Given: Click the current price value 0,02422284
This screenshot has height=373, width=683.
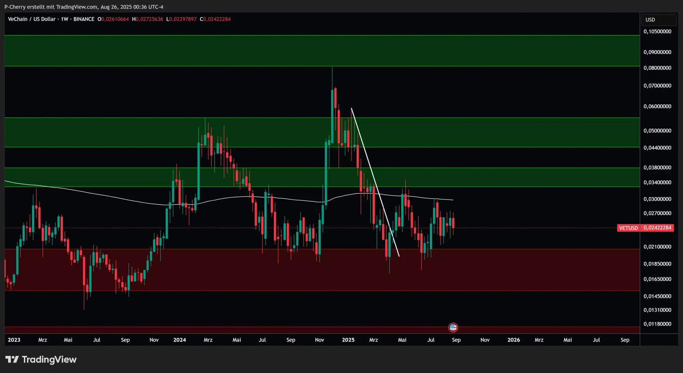Looking at the screenshot, I should click(x=657, y=228).
